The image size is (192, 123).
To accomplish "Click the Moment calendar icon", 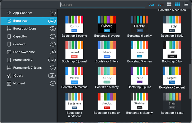I will pos(9,83).
